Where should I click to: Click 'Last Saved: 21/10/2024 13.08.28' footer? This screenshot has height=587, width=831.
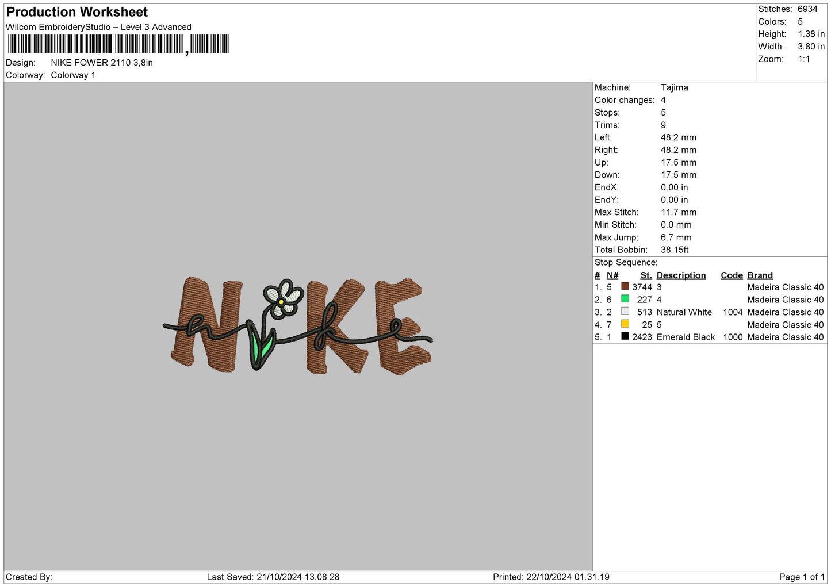click(x=273, y=577)
